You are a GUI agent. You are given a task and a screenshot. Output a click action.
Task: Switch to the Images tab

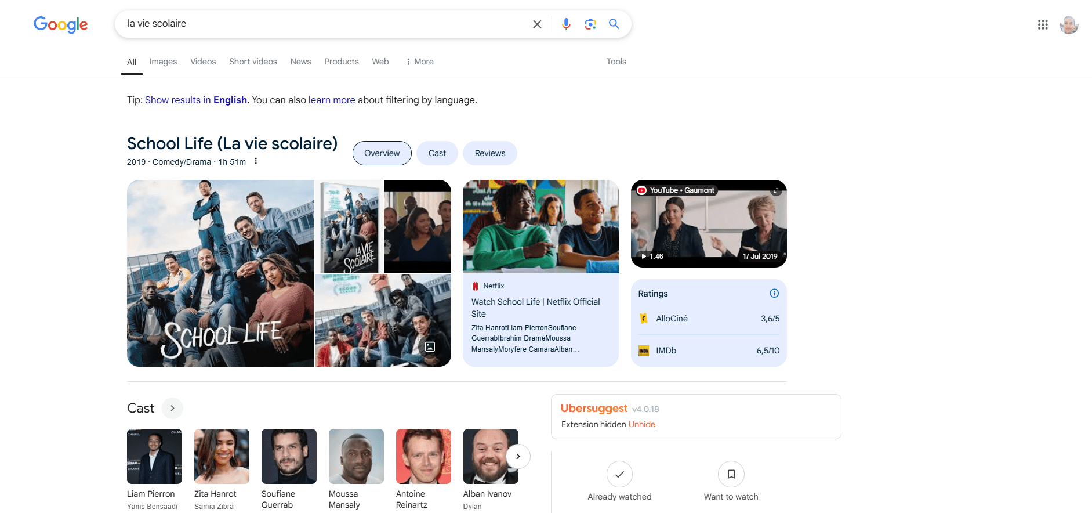point(163,62)
